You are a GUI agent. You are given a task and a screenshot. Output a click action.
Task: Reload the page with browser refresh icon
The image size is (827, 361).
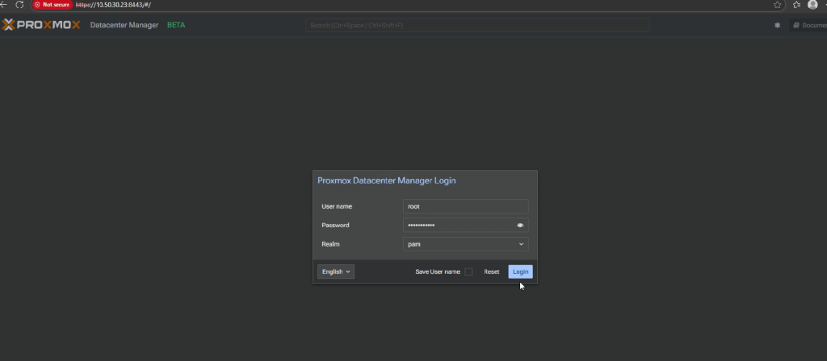(19, 5)
